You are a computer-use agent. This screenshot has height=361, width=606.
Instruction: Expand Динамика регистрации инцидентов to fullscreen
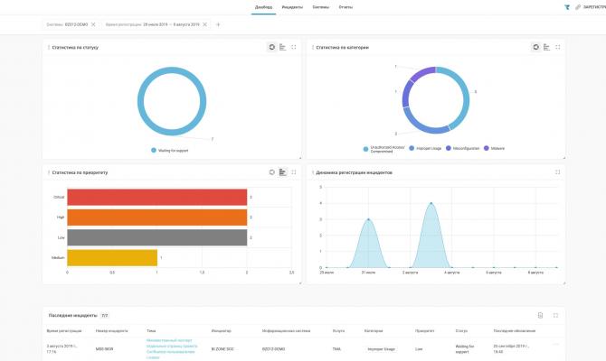click(558, 172)
